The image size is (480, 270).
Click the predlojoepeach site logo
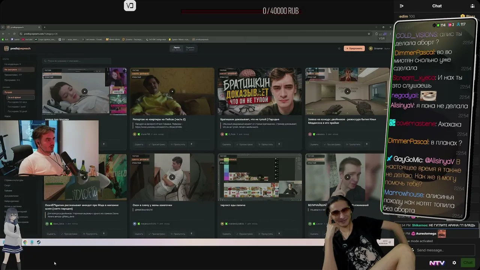pyautogui.click(x=17, y=48)
